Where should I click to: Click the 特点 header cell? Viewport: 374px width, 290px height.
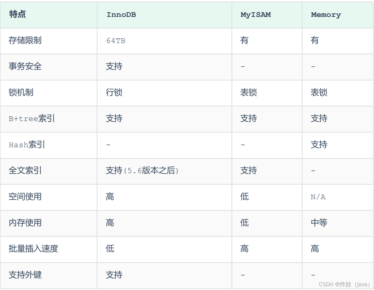click(17, 14)
